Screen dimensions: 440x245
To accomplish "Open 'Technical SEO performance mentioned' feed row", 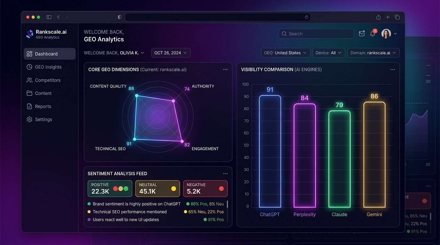I will coord(130,212).
